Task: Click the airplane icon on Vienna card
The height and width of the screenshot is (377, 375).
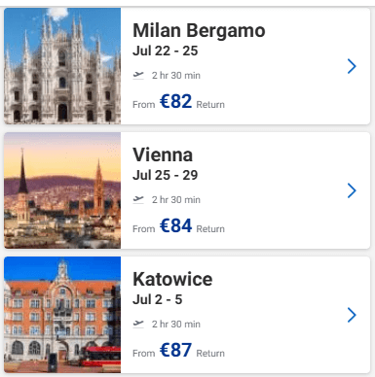Action: coord(138,199)
